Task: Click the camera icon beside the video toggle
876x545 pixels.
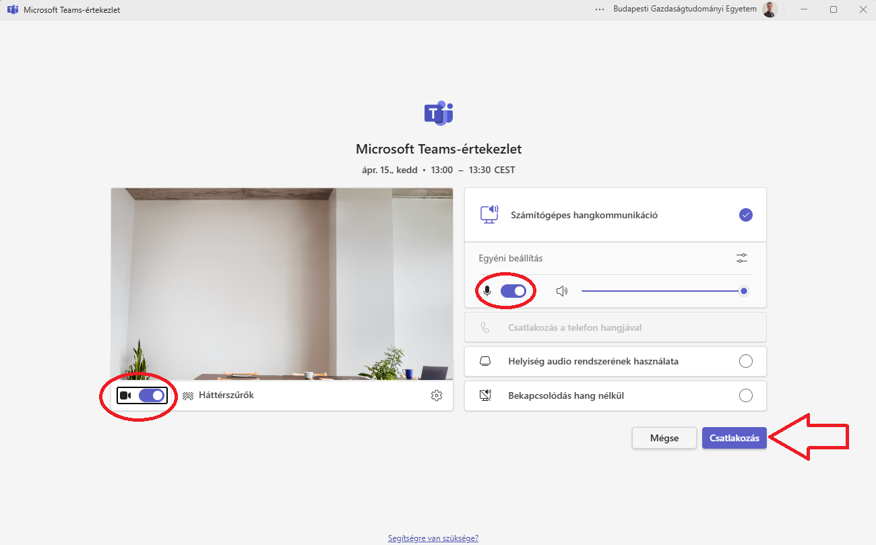Action: (x=125, y=395)
